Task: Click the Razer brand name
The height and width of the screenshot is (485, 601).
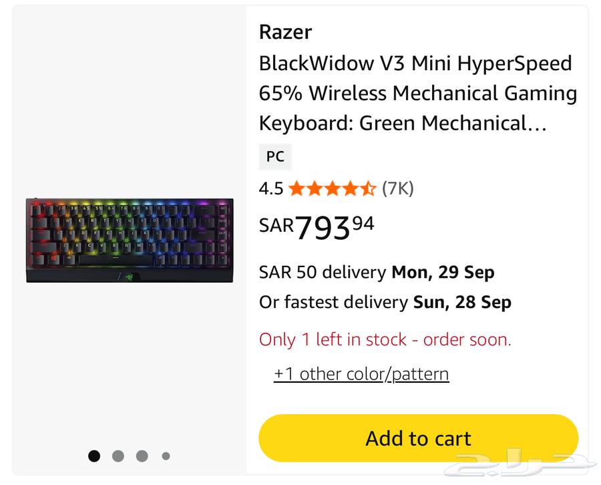Action: pyautogui.click(x=284, y=31)
